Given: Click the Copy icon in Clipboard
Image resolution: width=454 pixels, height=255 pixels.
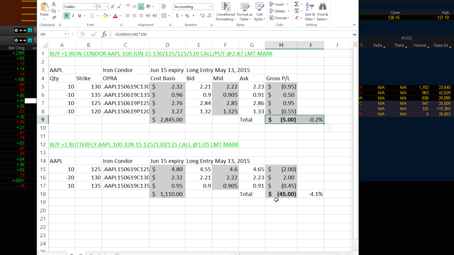Looking at the screenshot, I should point(54,11).
